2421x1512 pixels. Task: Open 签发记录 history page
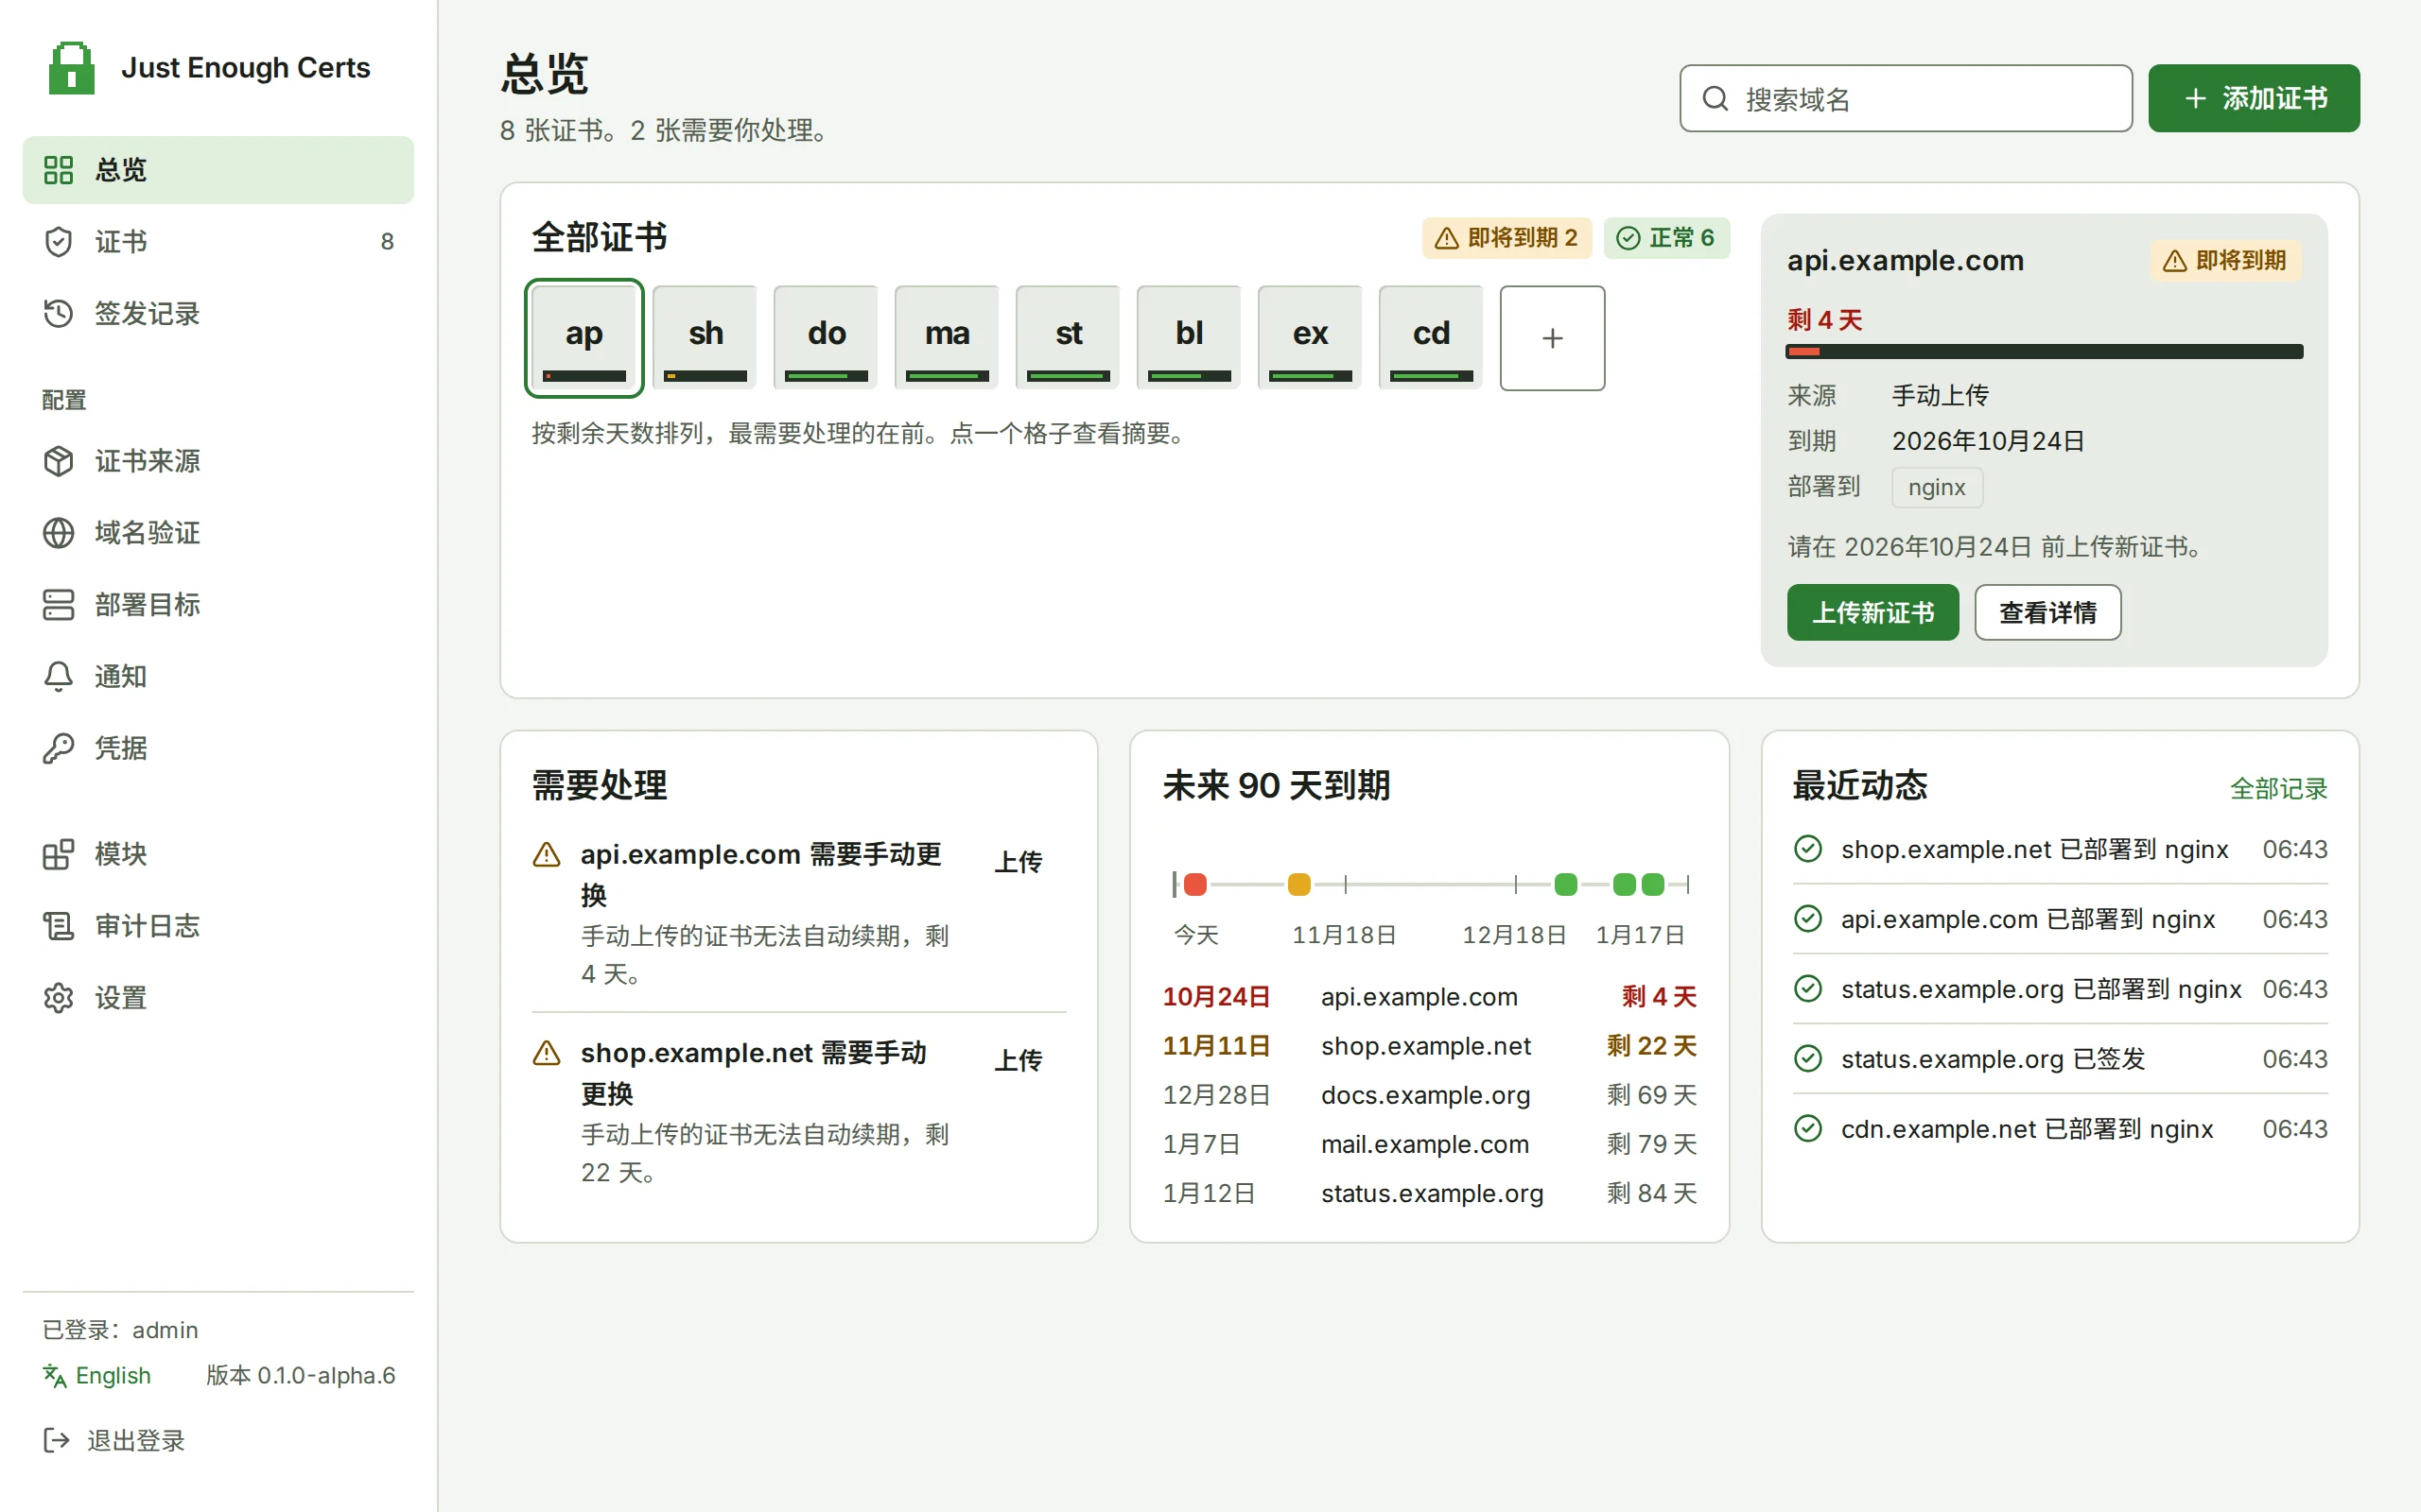pos(218,314)
